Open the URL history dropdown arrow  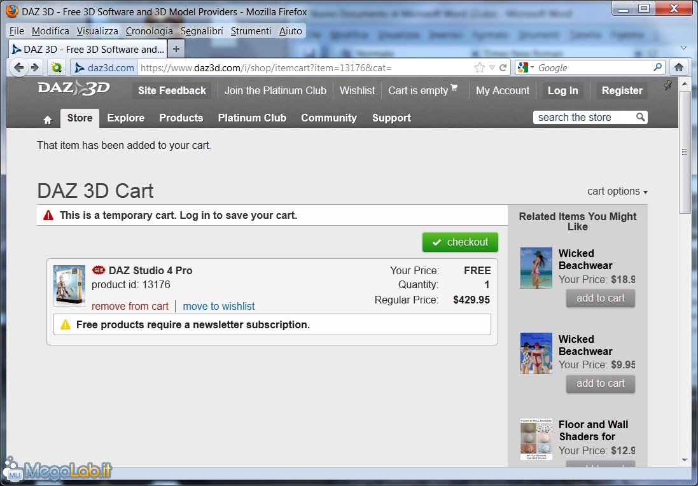coord(492,67)
